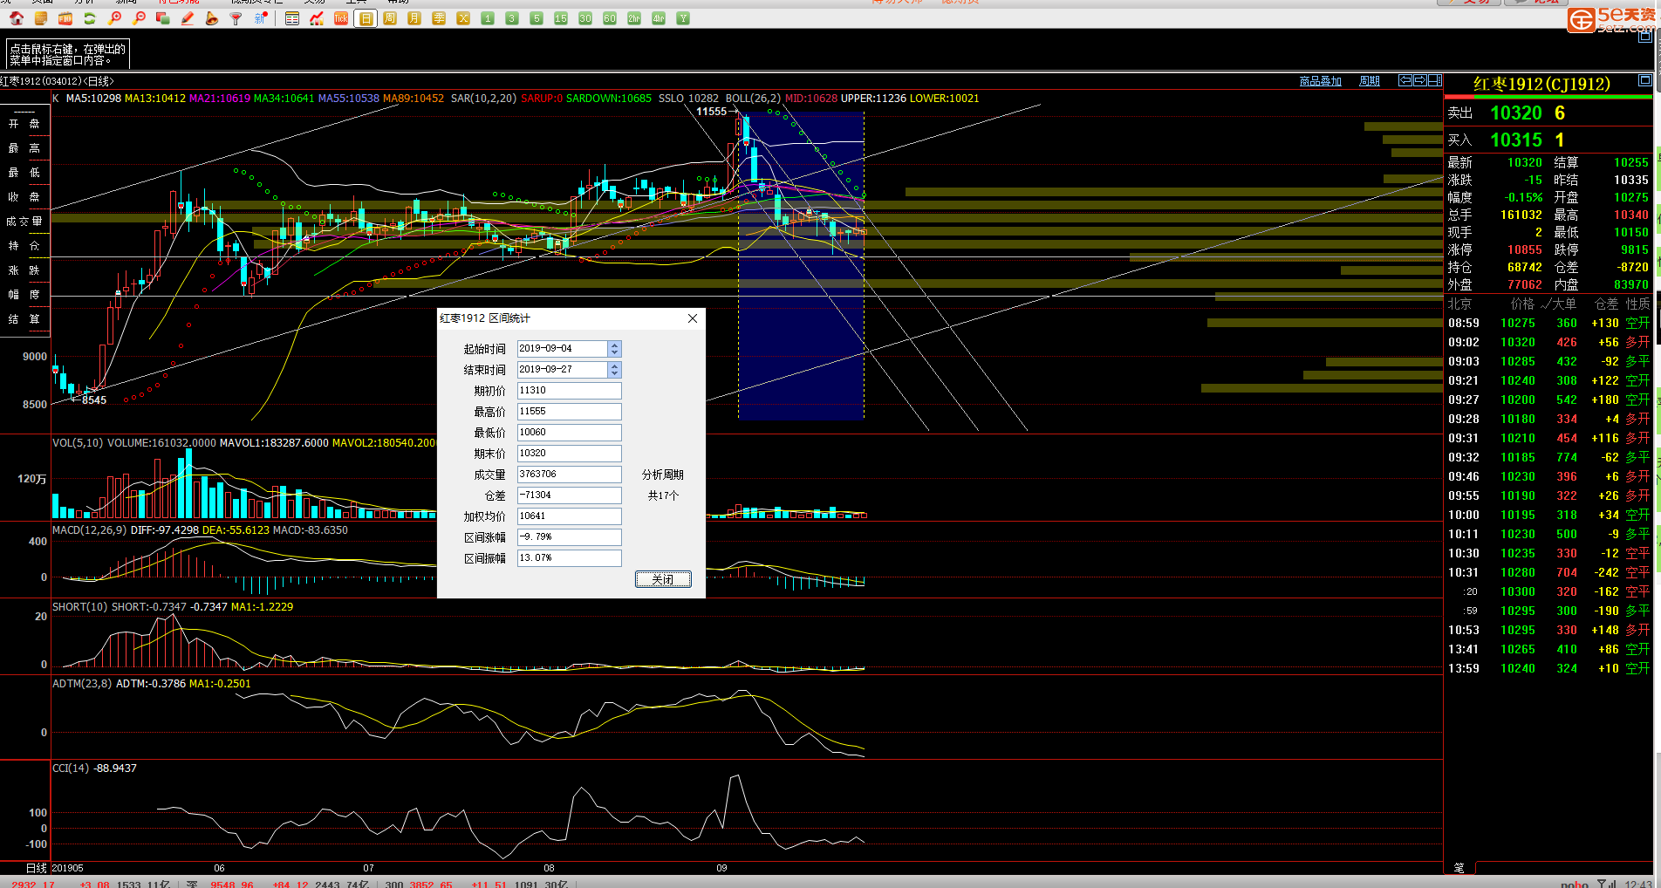Click 开盘 in the left sidebar
This screenshot has height=888, width=1661.
[x=24, y=124]
